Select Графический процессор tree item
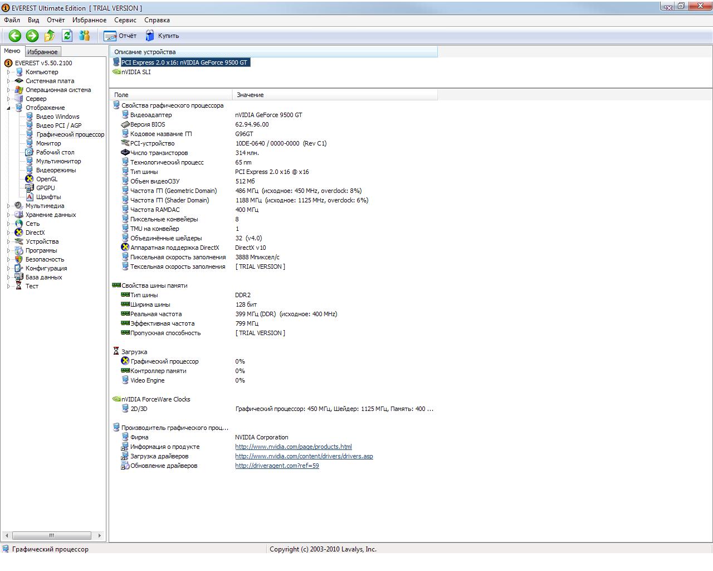713x571 pixels. point(70,134)
